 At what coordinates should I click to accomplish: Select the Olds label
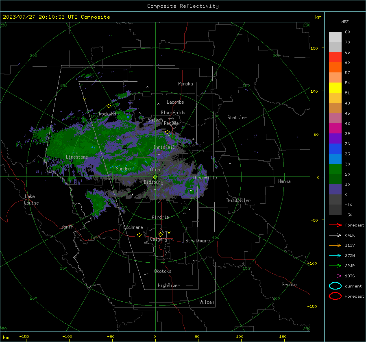155,170
